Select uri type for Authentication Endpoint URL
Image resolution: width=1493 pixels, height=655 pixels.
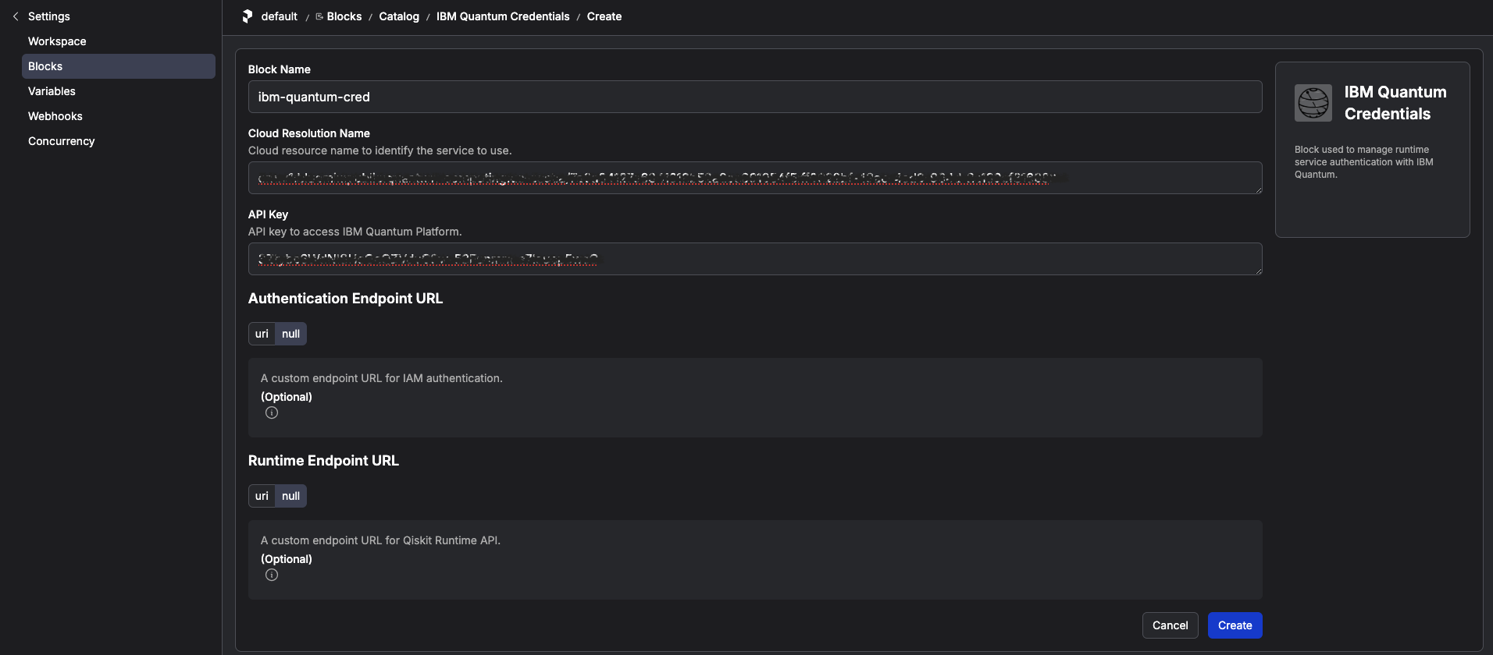click(262, 334)
